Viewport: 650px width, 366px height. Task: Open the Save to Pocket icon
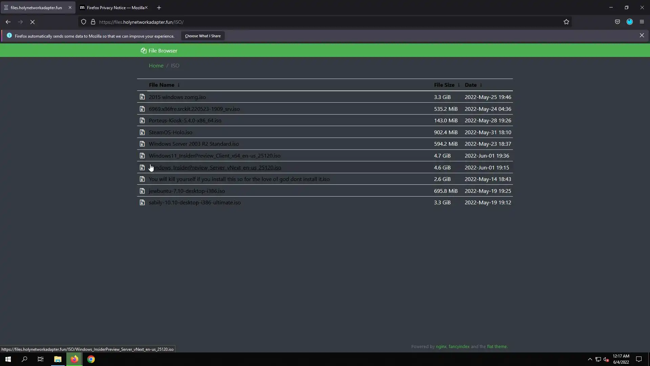(617, 22)
